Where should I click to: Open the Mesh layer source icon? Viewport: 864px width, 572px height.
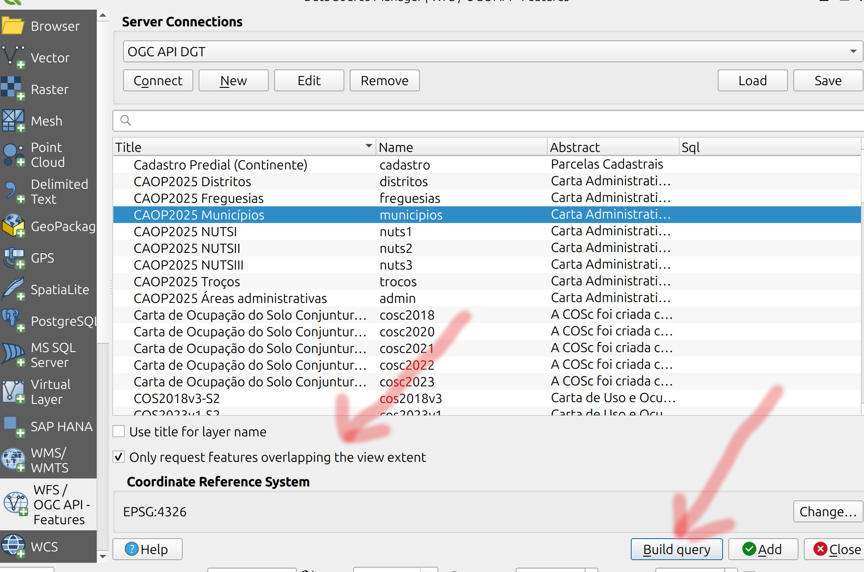[13, 121]
